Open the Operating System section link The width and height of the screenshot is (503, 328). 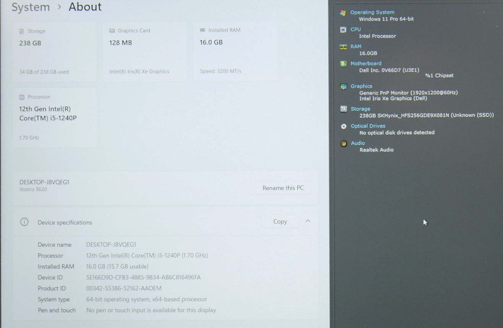pos(372,12)
